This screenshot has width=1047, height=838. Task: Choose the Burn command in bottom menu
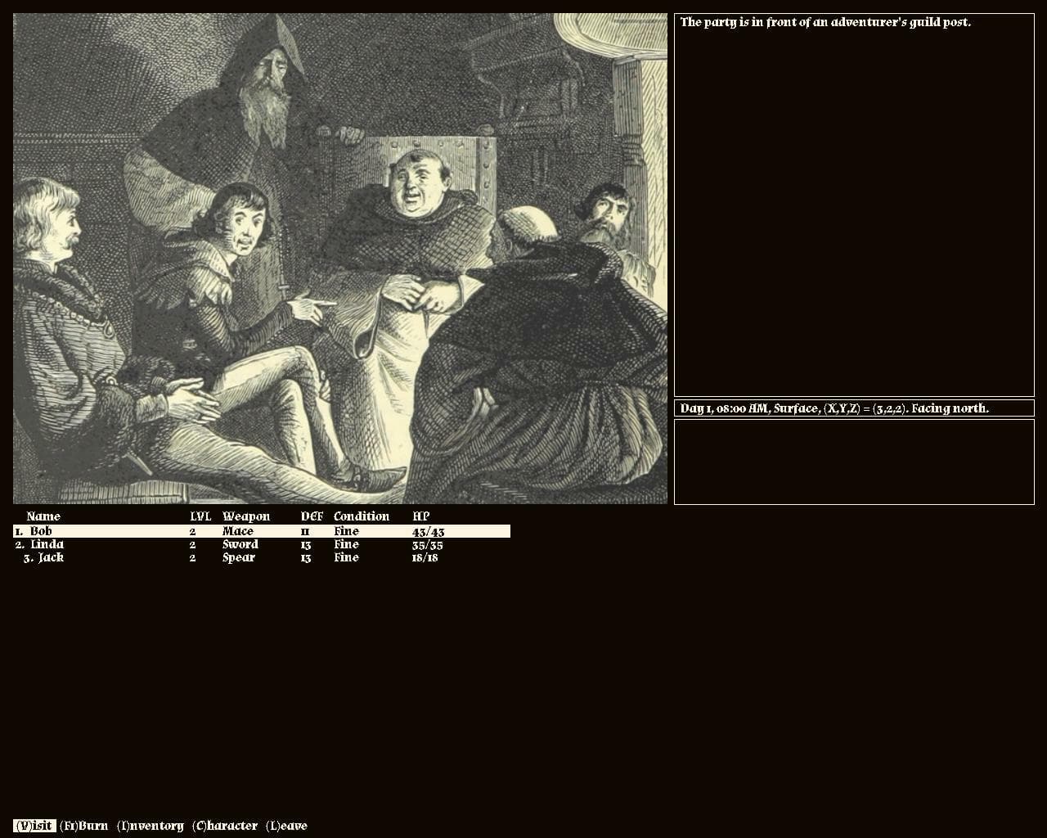[x=83, y=826]
